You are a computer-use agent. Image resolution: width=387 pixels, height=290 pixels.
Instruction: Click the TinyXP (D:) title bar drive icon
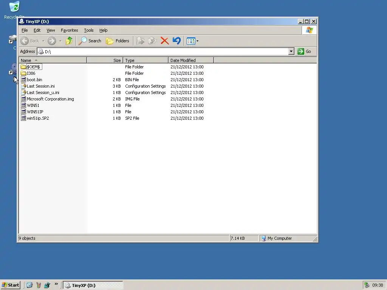tap(22, 21)
